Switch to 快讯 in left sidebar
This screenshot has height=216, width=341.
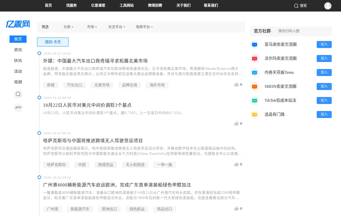tap(18, 61)
